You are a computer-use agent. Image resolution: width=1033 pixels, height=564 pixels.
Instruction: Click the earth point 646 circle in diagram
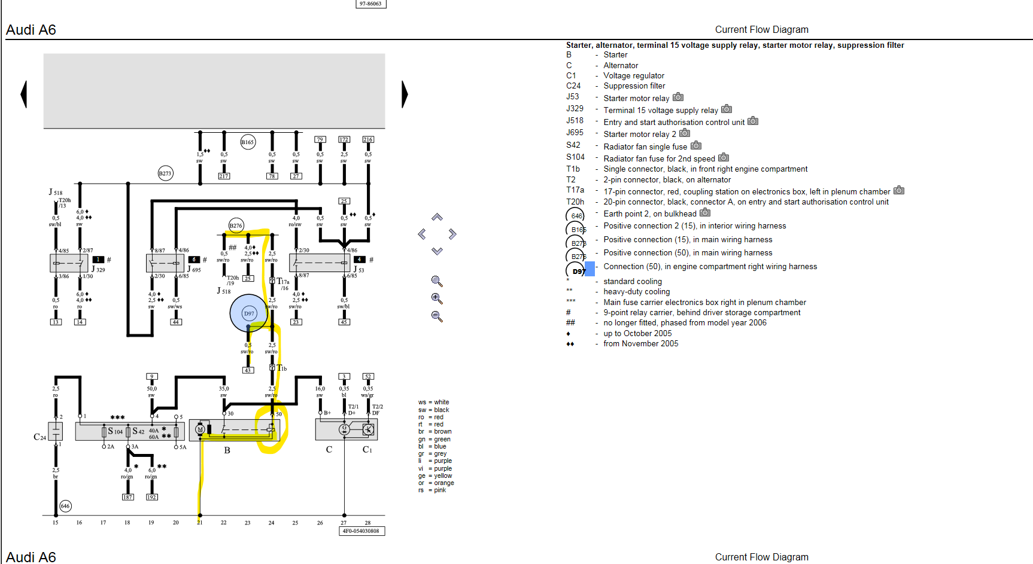pyautogui.click(x=65, y=506)
